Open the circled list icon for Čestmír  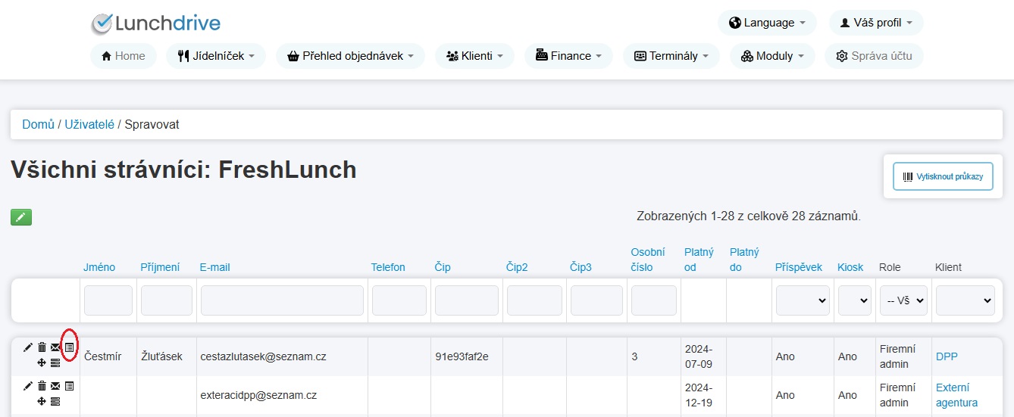pyautogui.click(x=69, y=347)
